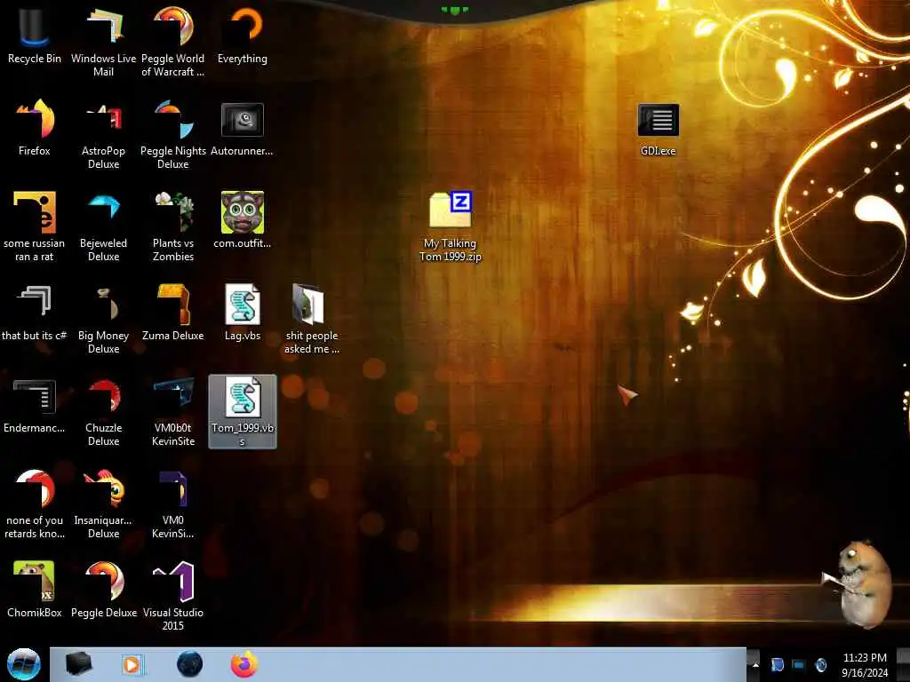Click the Show Desktop strip
Image resolution: width=910 pixels, height=682 pixels.
[904, 664]
